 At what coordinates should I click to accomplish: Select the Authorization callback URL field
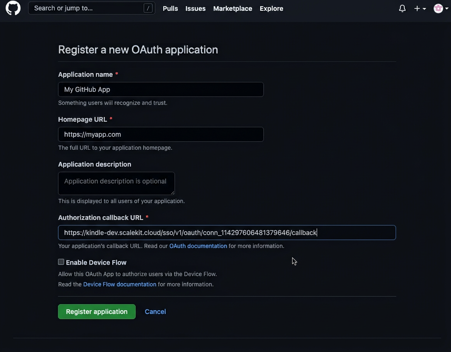tap(227, 232)
